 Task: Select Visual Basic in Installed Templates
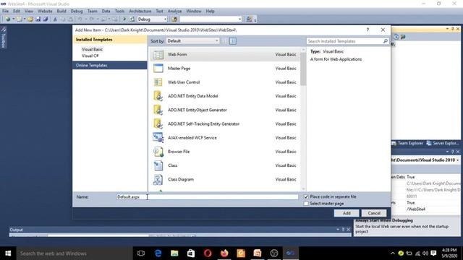(x=92, y=50)
